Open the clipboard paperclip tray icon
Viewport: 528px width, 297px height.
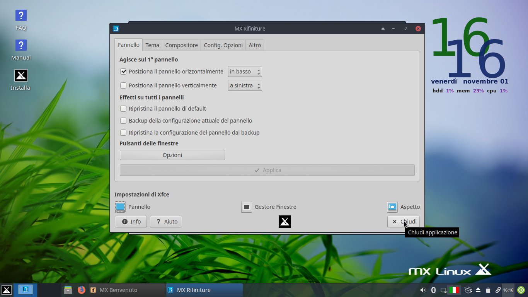498,290
